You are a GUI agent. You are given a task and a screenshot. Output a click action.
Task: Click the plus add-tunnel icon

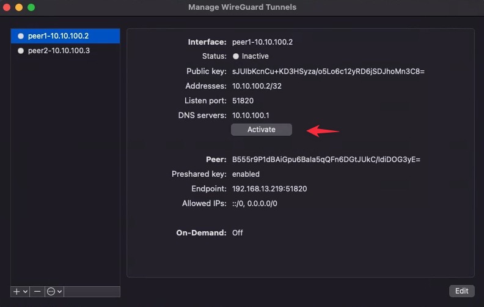[x=16, y=291]
